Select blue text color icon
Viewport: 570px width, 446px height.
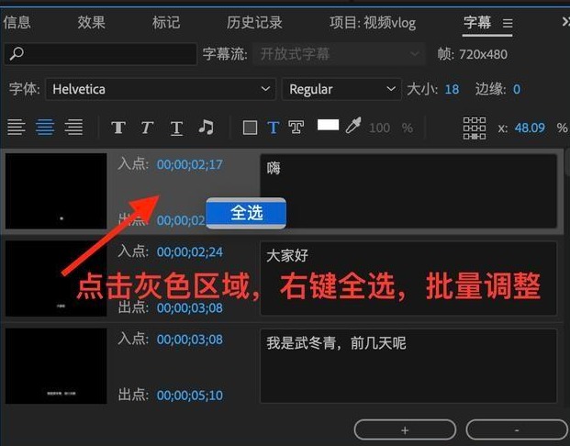click(273, 128)
